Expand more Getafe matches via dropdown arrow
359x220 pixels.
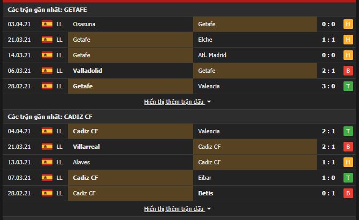coord(209,102)
